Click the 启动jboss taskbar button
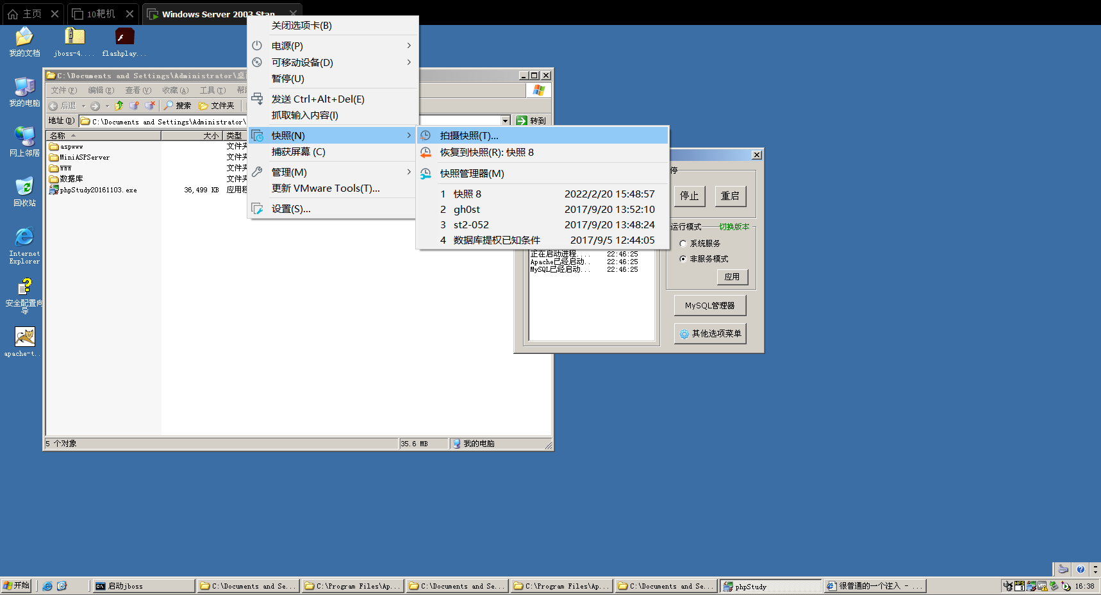The width and height of the screenshot is (1101, 595). (x=144, y=586)
